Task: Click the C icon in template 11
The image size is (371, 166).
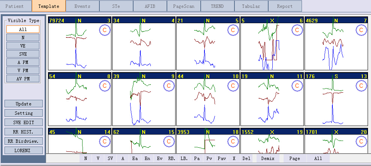Action: click(x=297, y=86)
